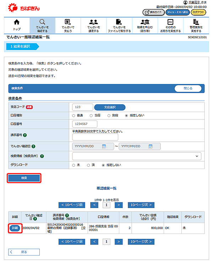Select 指定しない for 口座種別
Image resolution: width=213 pixels, height=264 pixels.
coord(126,116)
